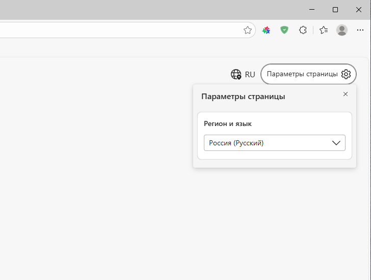Open the colorful pinwheel extension icon

click(x=266, y=30)
